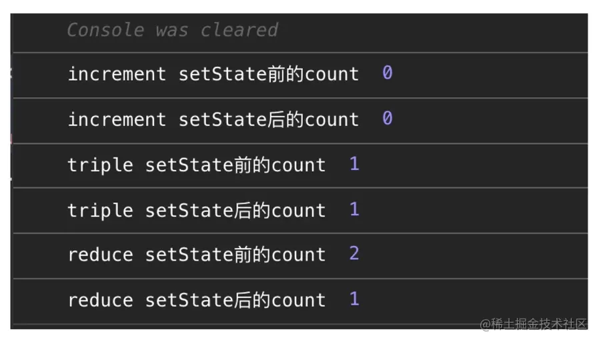Click value 1 of reduce setState后 log
The height and width of the screenshot is (342, 599).
click(354, 299)
